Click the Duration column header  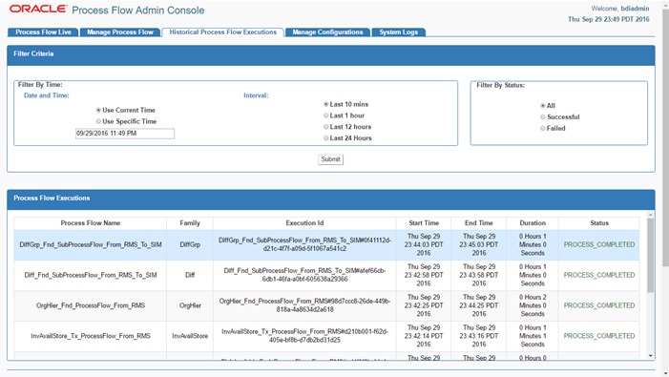533,223
